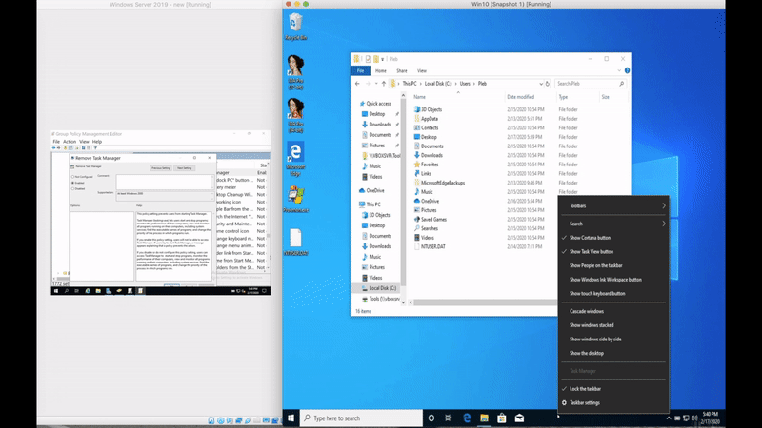The height and width of the screenshot is (428, 762).
Task: Click the Type here to search box
Action: [x=361, y=418]
